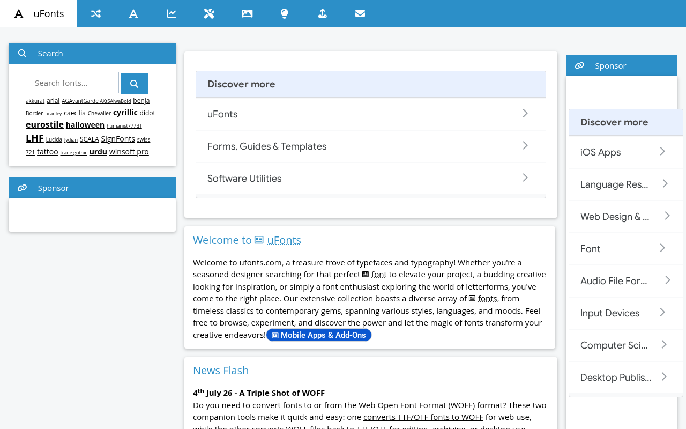Click the lydian tag

pos(71,140)
